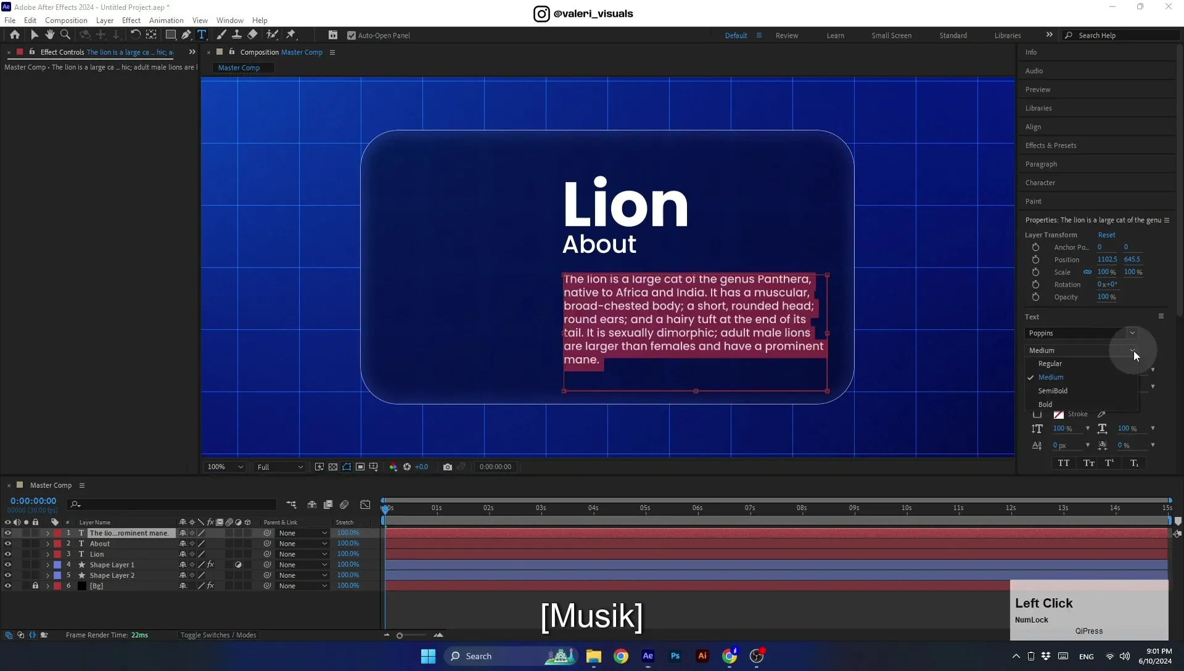Image resolution: width=1184 pixels, height=671 pixels.
Task: Click Small Caps Tr button
Action: tap(1089, 463)
